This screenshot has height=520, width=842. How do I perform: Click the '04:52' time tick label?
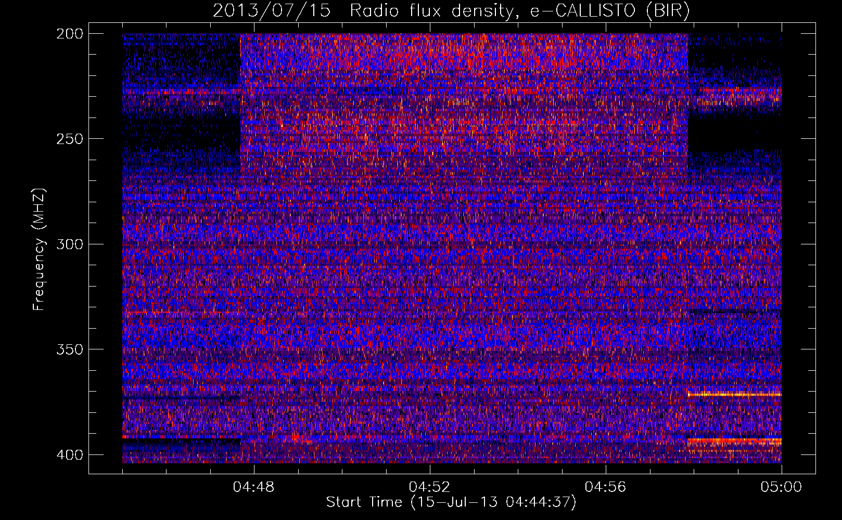pyautogui.click(x=430, y=487)
